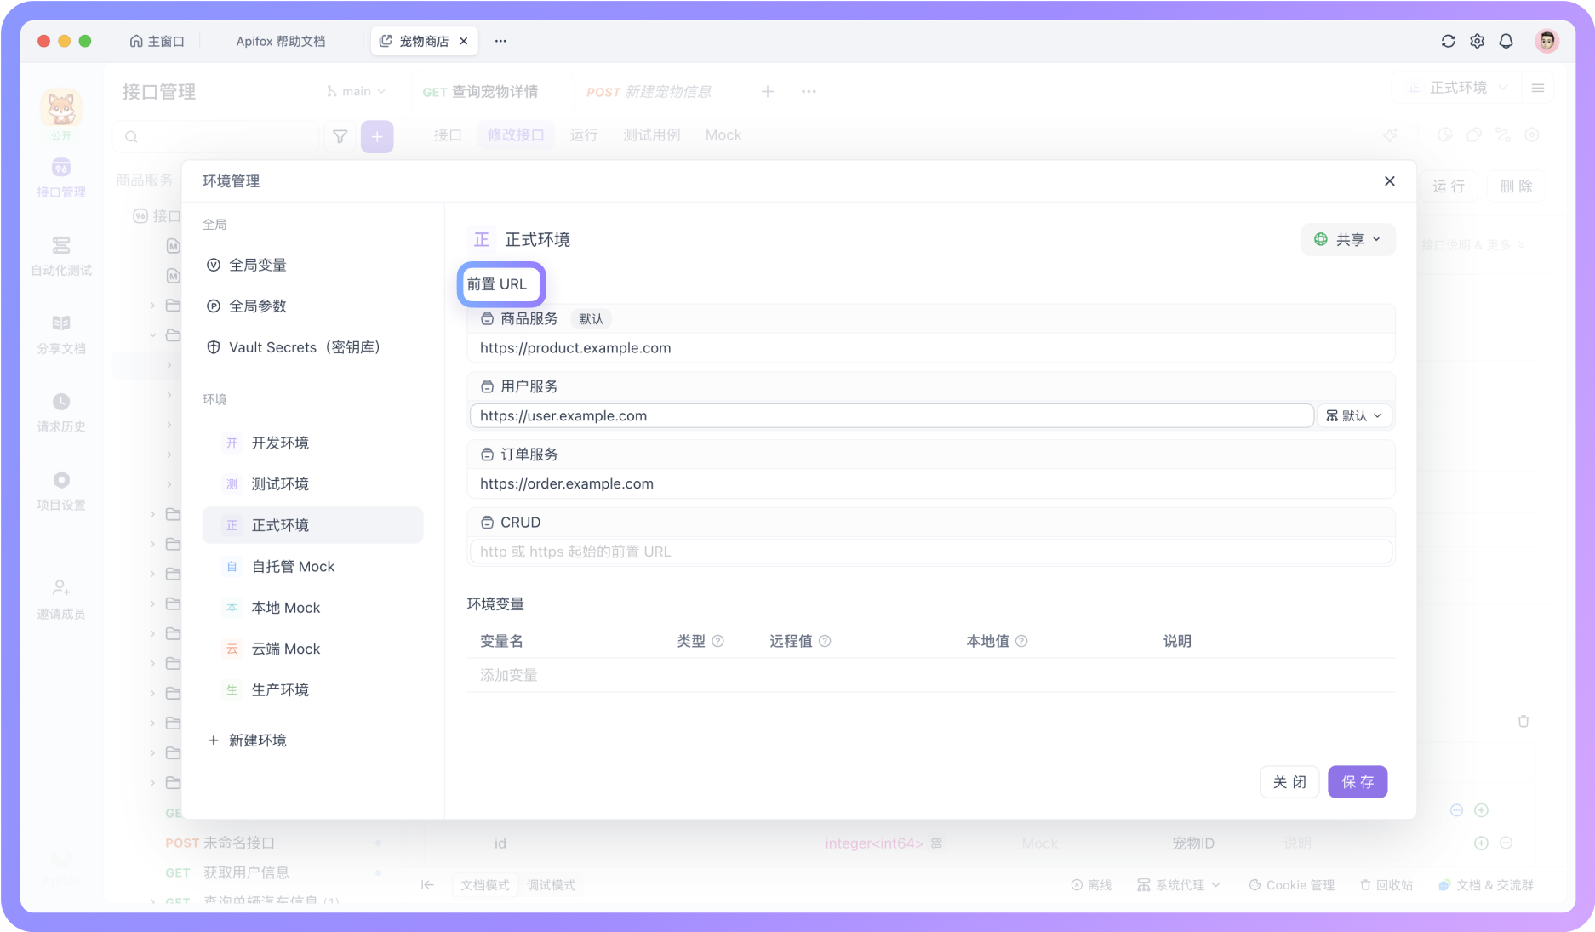Select 生产环境 environment
Screen dimensions: 1595x932
click(313, 689)
